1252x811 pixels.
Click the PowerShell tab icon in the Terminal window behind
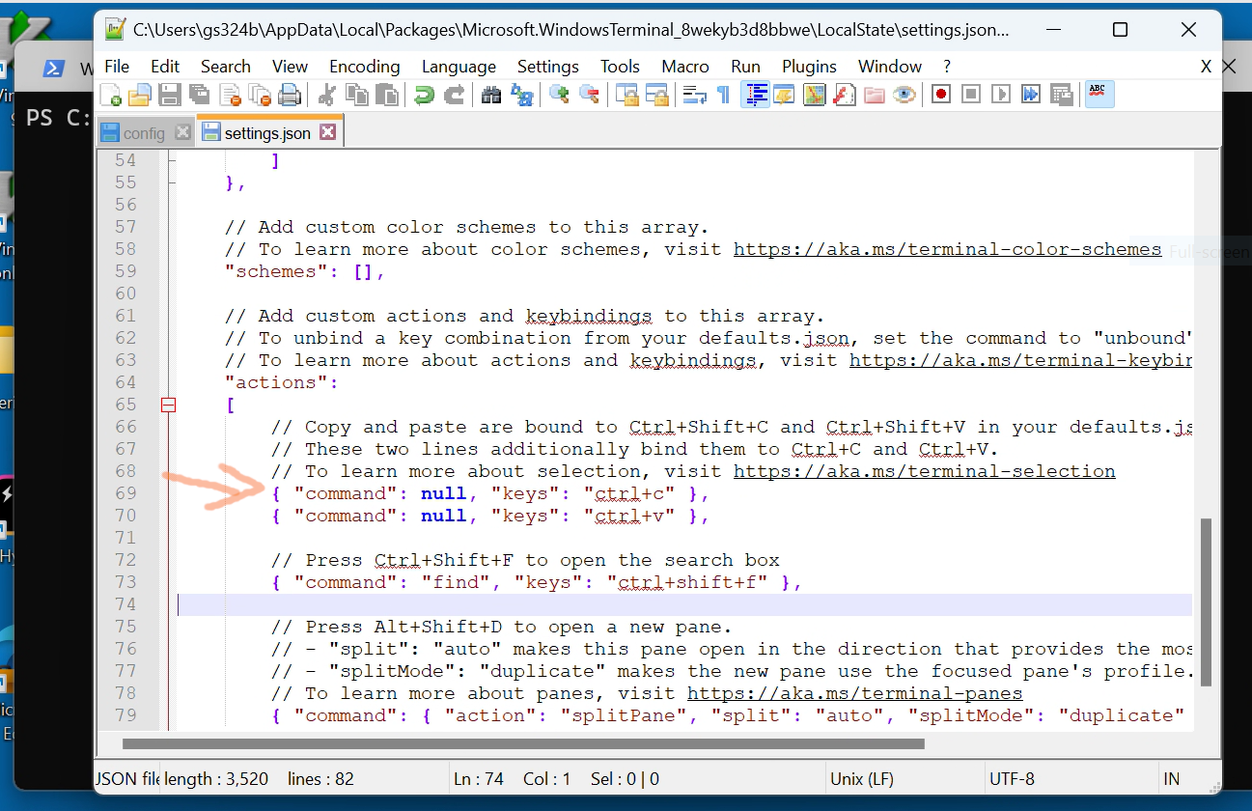tap(54, 69)
